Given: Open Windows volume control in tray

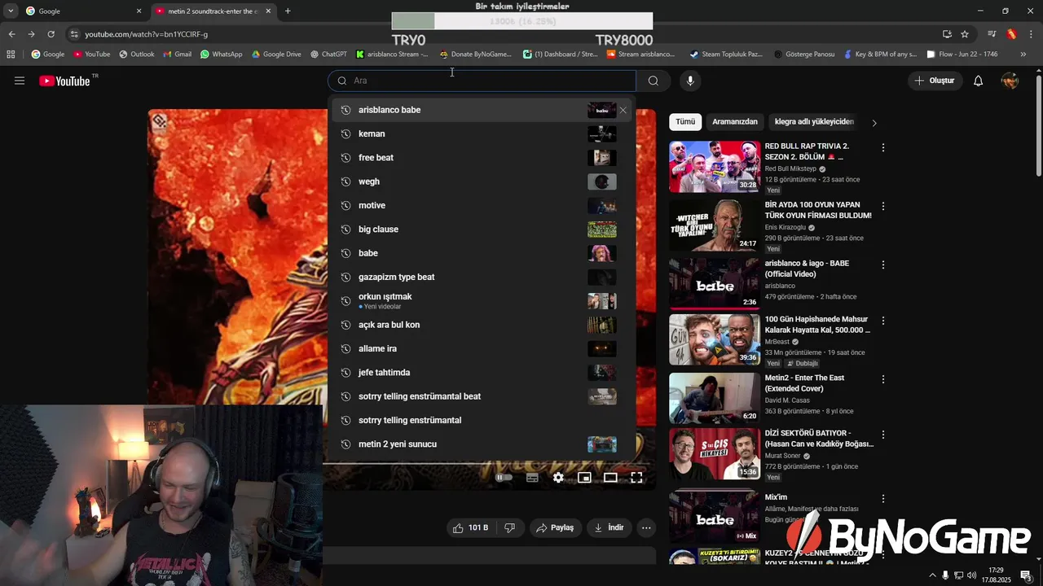Looking at the screenshot, I should click(971, 575).
